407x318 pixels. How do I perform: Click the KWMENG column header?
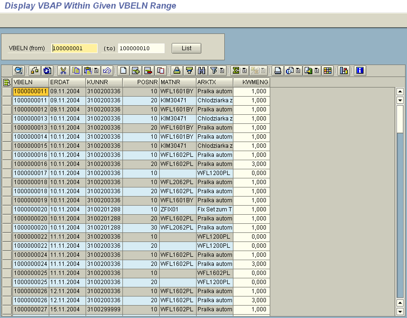(x=252, y=82)
